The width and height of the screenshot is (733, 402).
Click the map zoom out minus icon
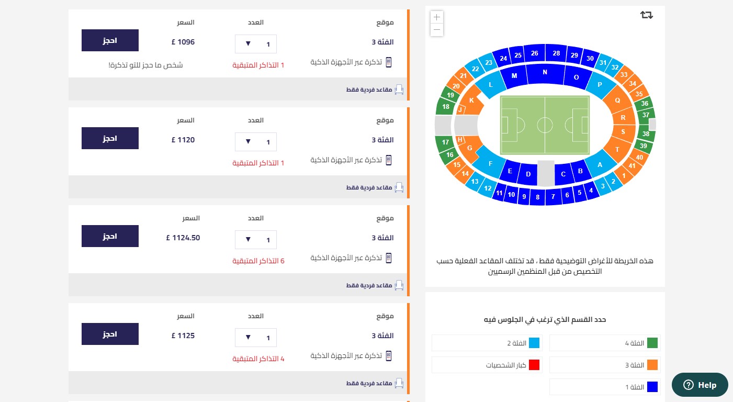click(437, 30)
